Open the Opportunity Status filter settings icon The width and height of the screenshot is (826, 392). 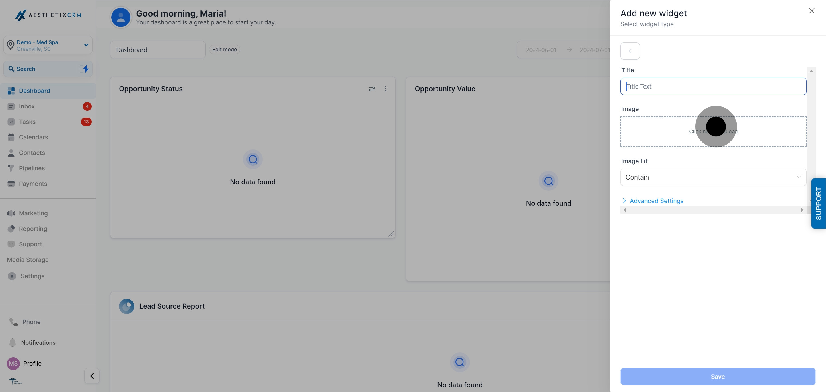coord(372,89)
